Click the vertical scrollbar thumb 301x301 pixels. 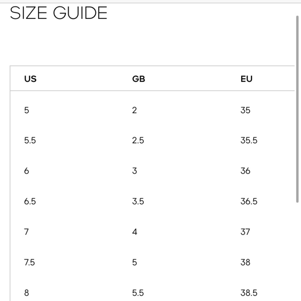coord(297,109)
